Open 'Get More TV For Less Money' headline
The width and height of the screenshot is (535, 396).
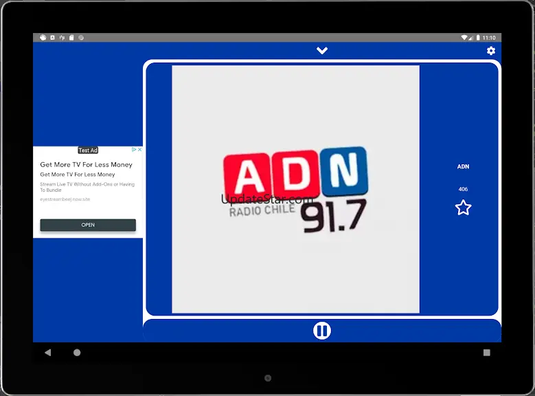(x=86, y=165)
